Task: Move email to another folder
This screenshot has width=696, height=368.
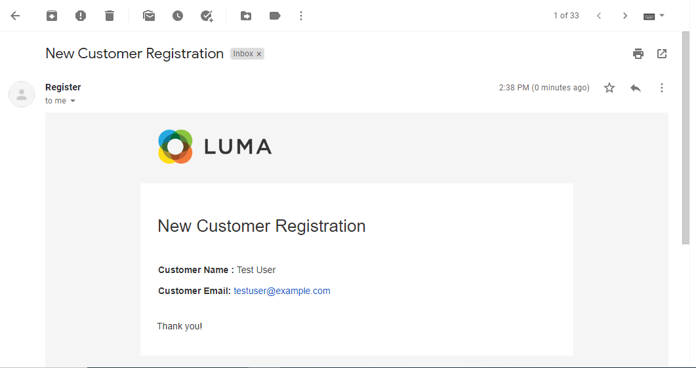Action: pos(246,16)
